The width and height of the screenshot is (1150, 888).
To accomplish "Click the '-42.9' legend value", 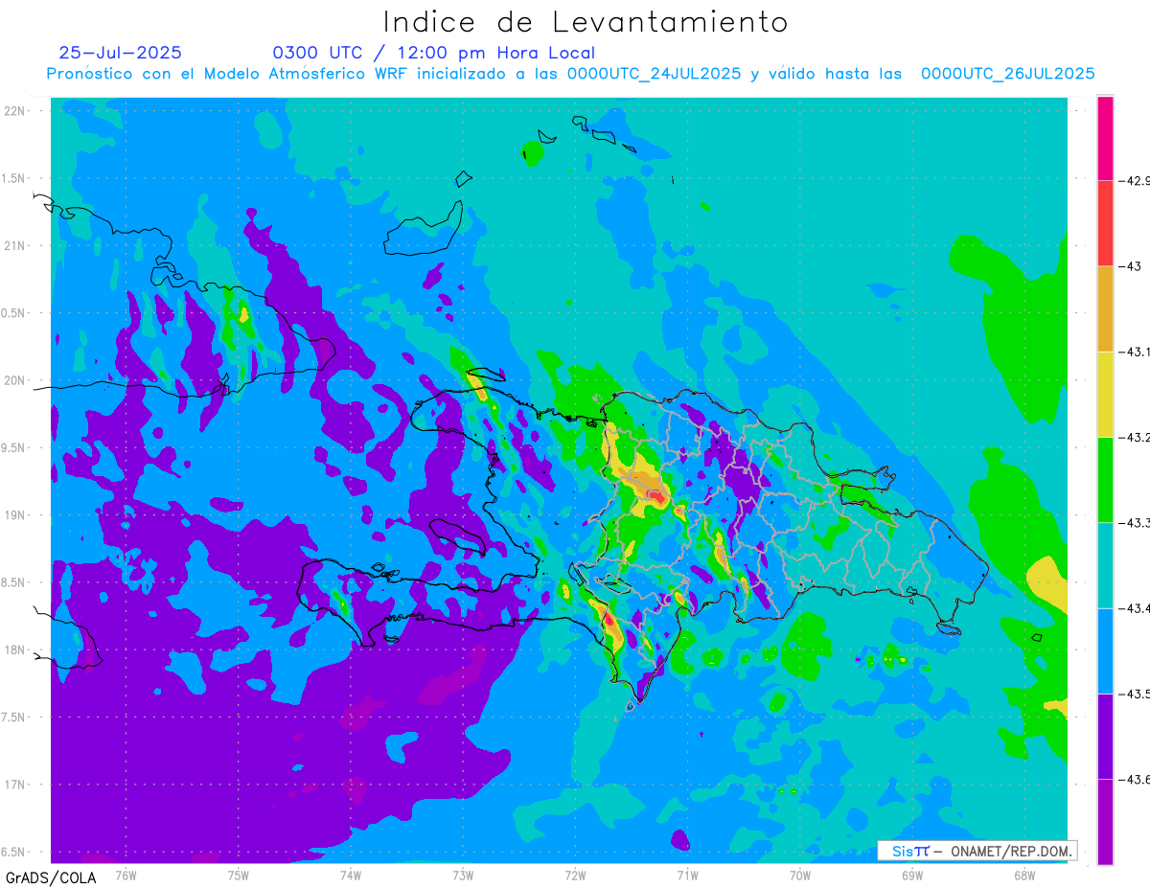I will (x=1135, y=180).
